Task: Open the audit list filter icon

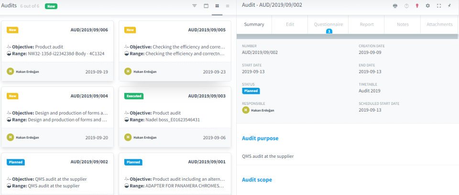Action: tap(195, 6)
